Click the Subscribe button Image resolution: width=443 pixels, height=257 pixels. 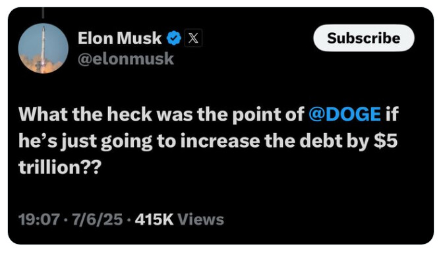[364, 38]
